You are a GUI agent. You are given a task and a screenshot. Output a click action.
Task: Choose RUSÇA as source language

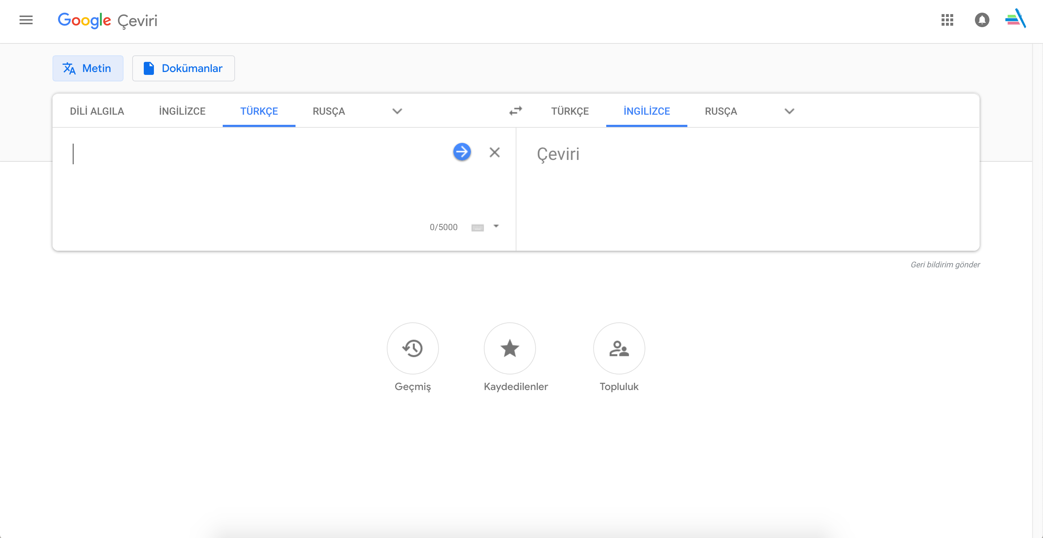tap(329, 111)
